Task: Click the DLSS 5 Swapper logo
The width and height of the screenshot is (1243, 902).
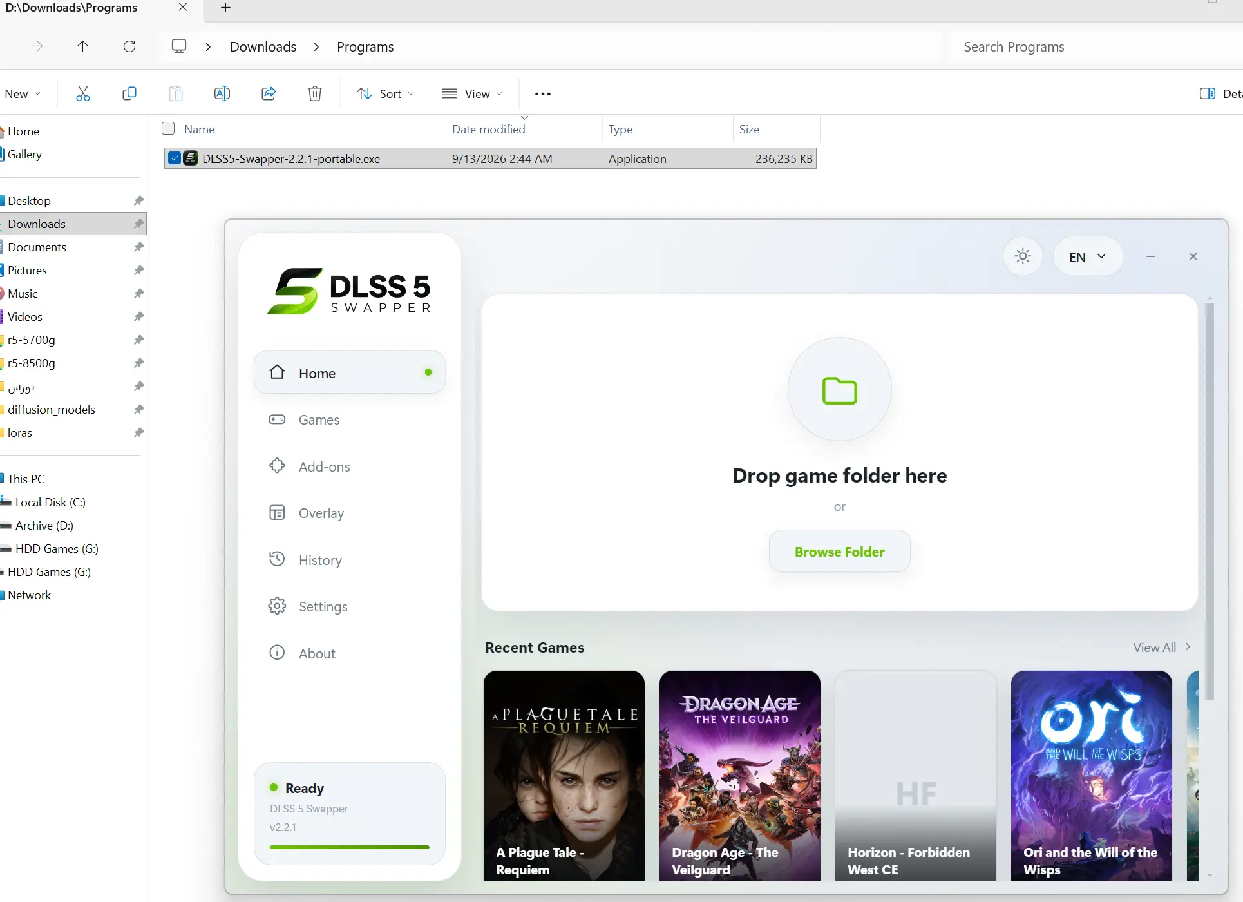Action: point(349,291)
